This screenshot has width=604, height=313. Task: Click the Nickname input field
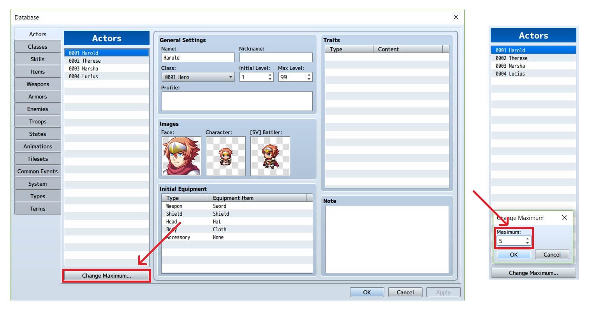tap(276, 58)
